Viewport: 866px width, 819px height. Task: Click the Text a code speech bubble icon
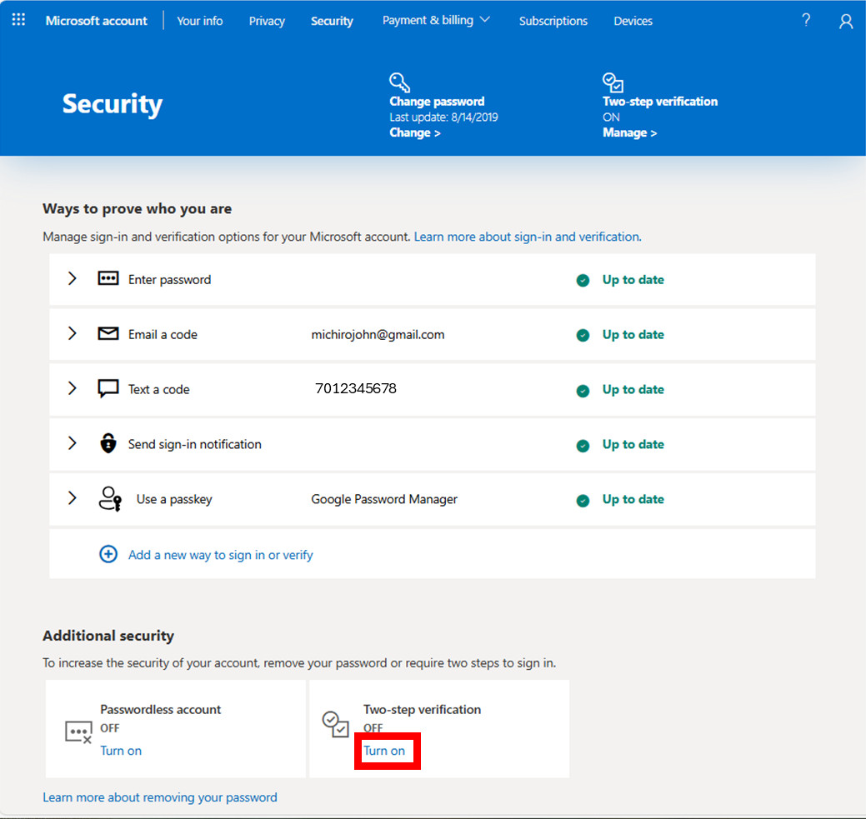tap(108, 388)
